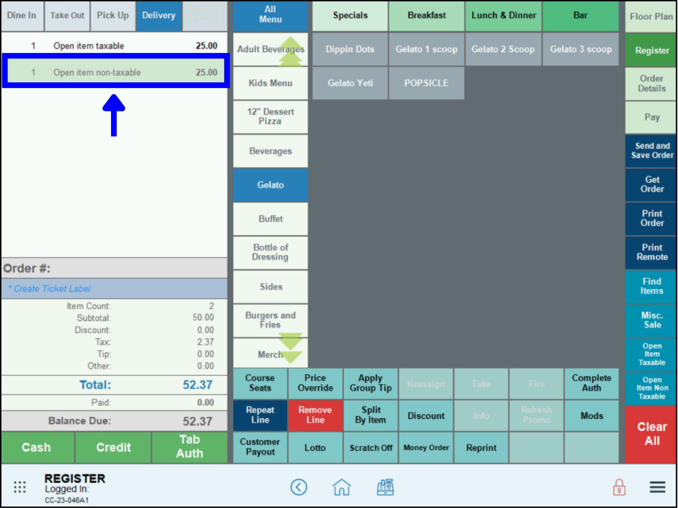Select the Open item taxable order line
The width and height of the screenshot is (678, 508).
click(x=114, y=45)
